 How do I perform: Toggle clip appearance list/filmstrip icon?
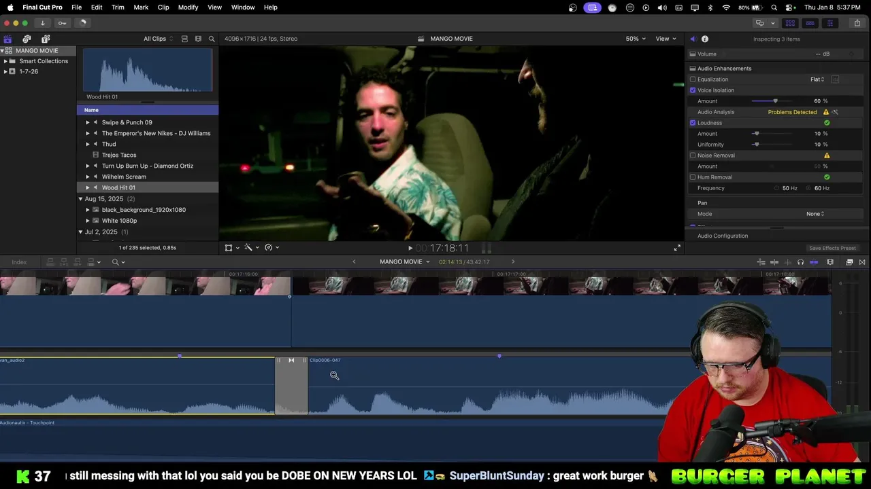pyautogui.click(x=184, y=39)
